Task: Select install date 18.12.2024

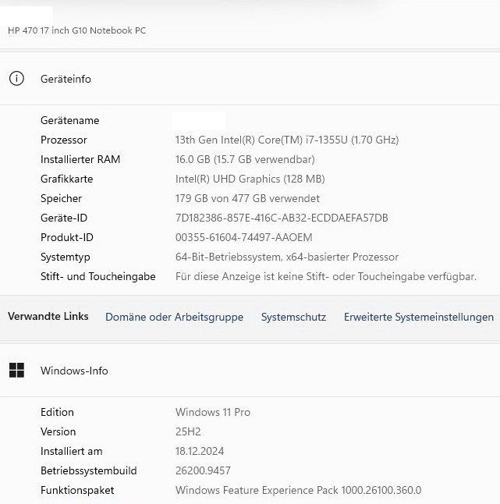Action: 200,451
